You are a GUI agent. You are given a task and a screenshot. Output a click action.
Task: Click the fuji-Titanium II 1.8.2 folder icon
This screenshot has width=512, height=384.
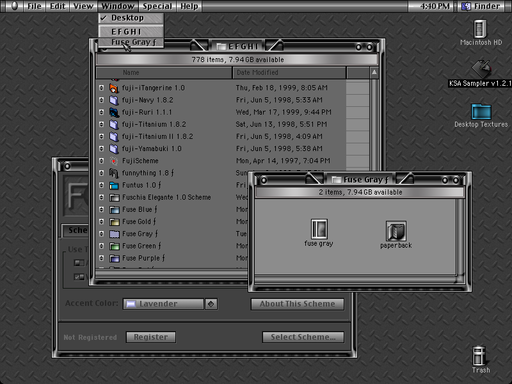tap(114, 136)
